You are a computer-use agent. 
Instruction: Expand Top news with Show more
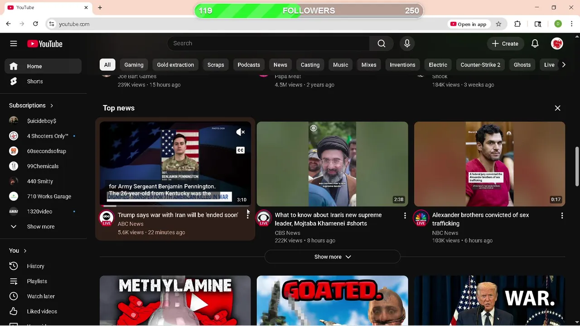point(333,257)
